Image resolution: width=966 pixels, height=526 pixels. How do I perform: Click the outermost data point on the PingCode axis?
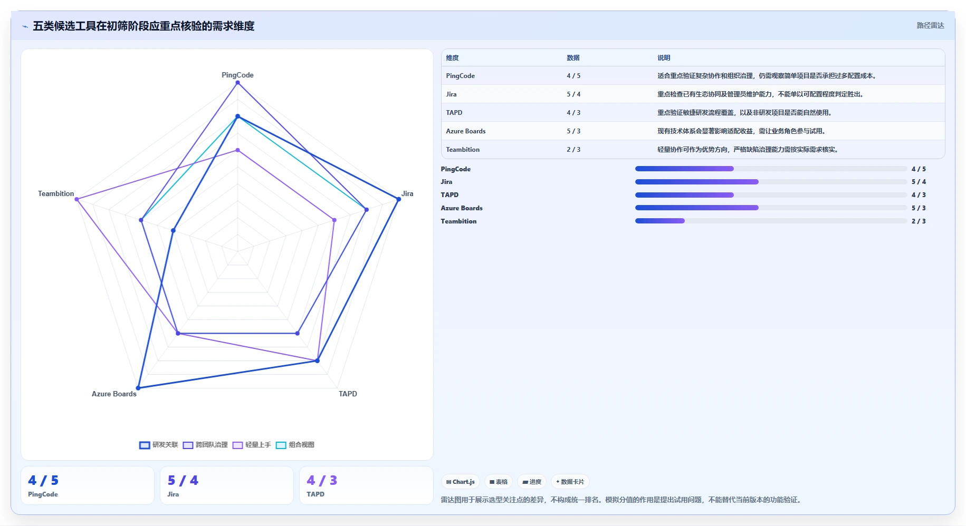click(x=237, y=82)
